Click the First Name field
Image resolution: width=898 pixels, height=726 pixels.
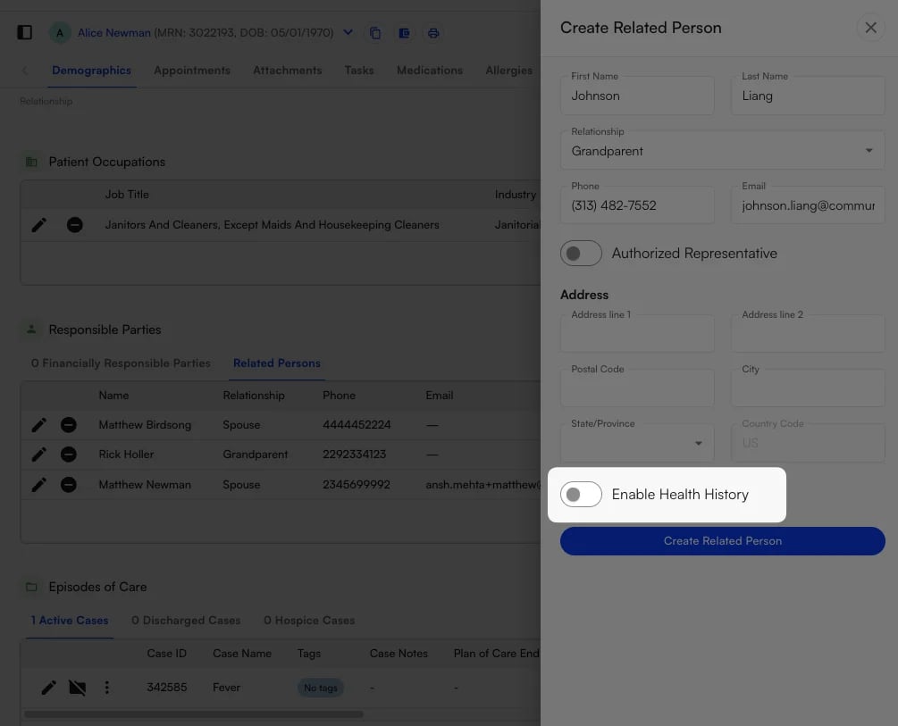click(637, 96)
